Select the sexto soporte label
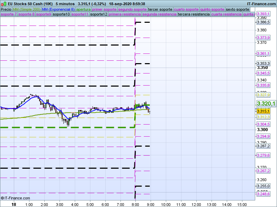 (238, 9)
